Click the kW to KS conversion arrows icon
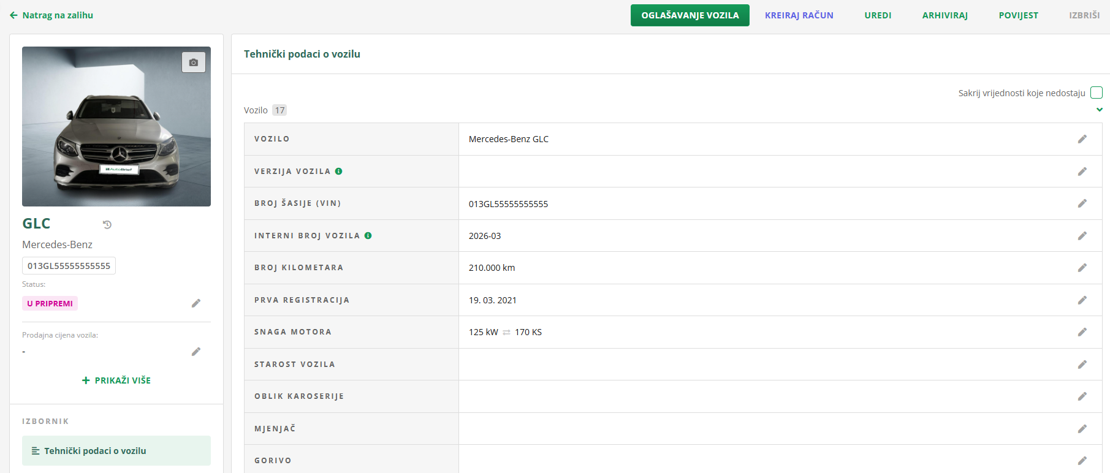 point(506,332)
